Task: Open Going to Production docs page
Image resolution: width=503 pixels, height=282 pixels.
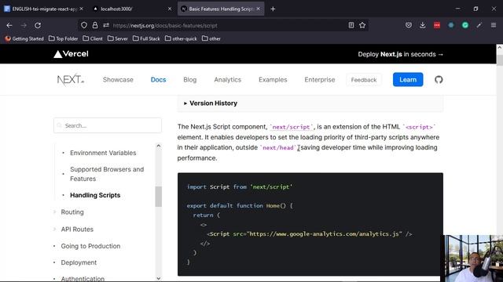Action: click(x=90, y=246)
